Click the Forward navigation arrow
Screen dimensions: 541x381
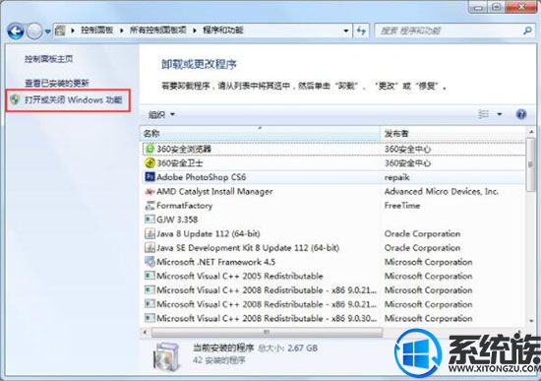pos(34,32)
